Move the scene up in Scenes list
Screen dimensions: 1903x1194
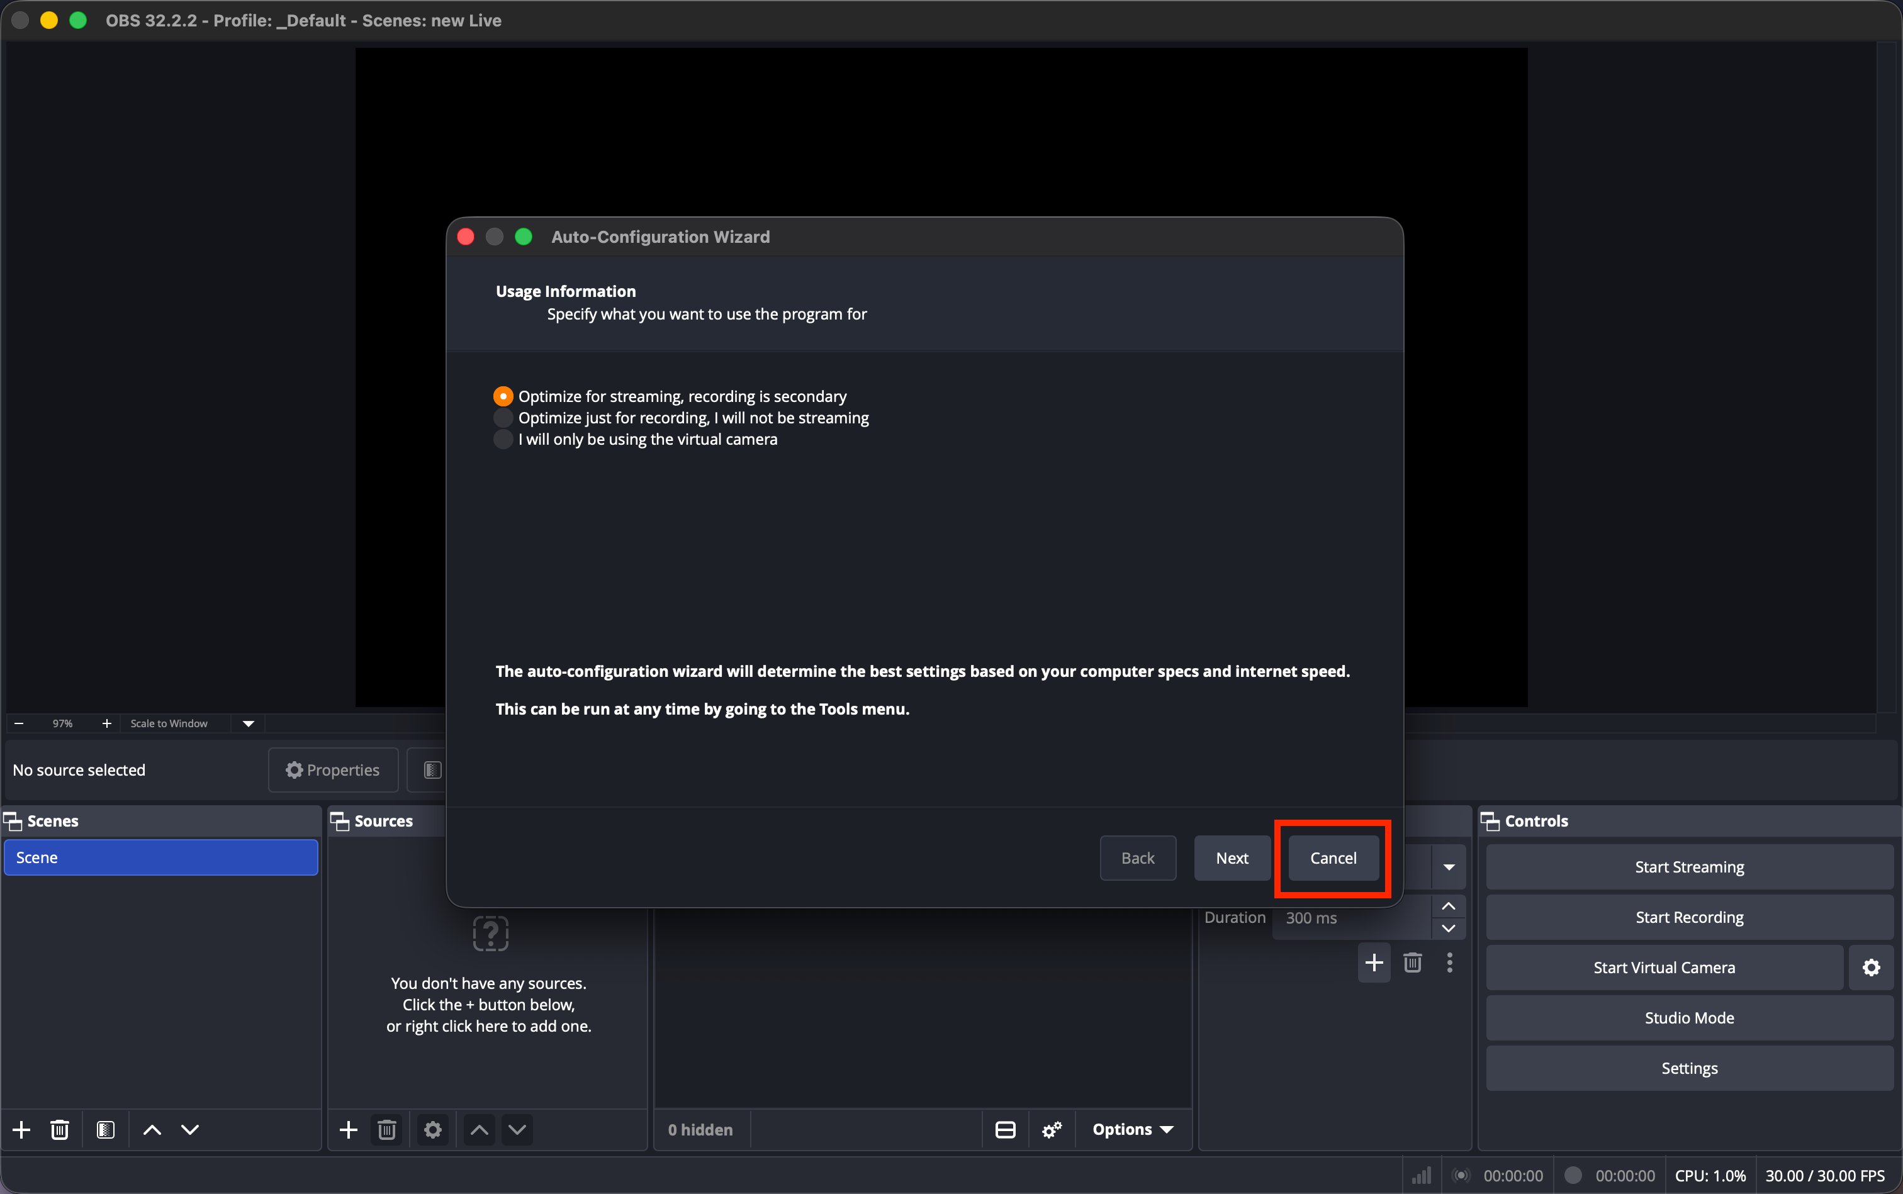pos(152,1130)
